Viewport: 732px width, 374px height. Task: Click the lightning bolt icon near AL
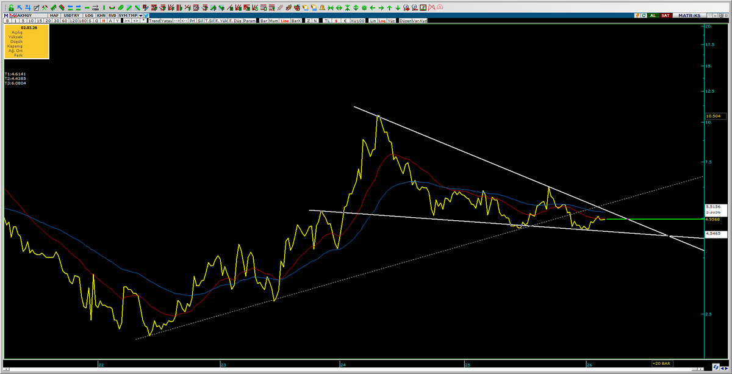636,15
